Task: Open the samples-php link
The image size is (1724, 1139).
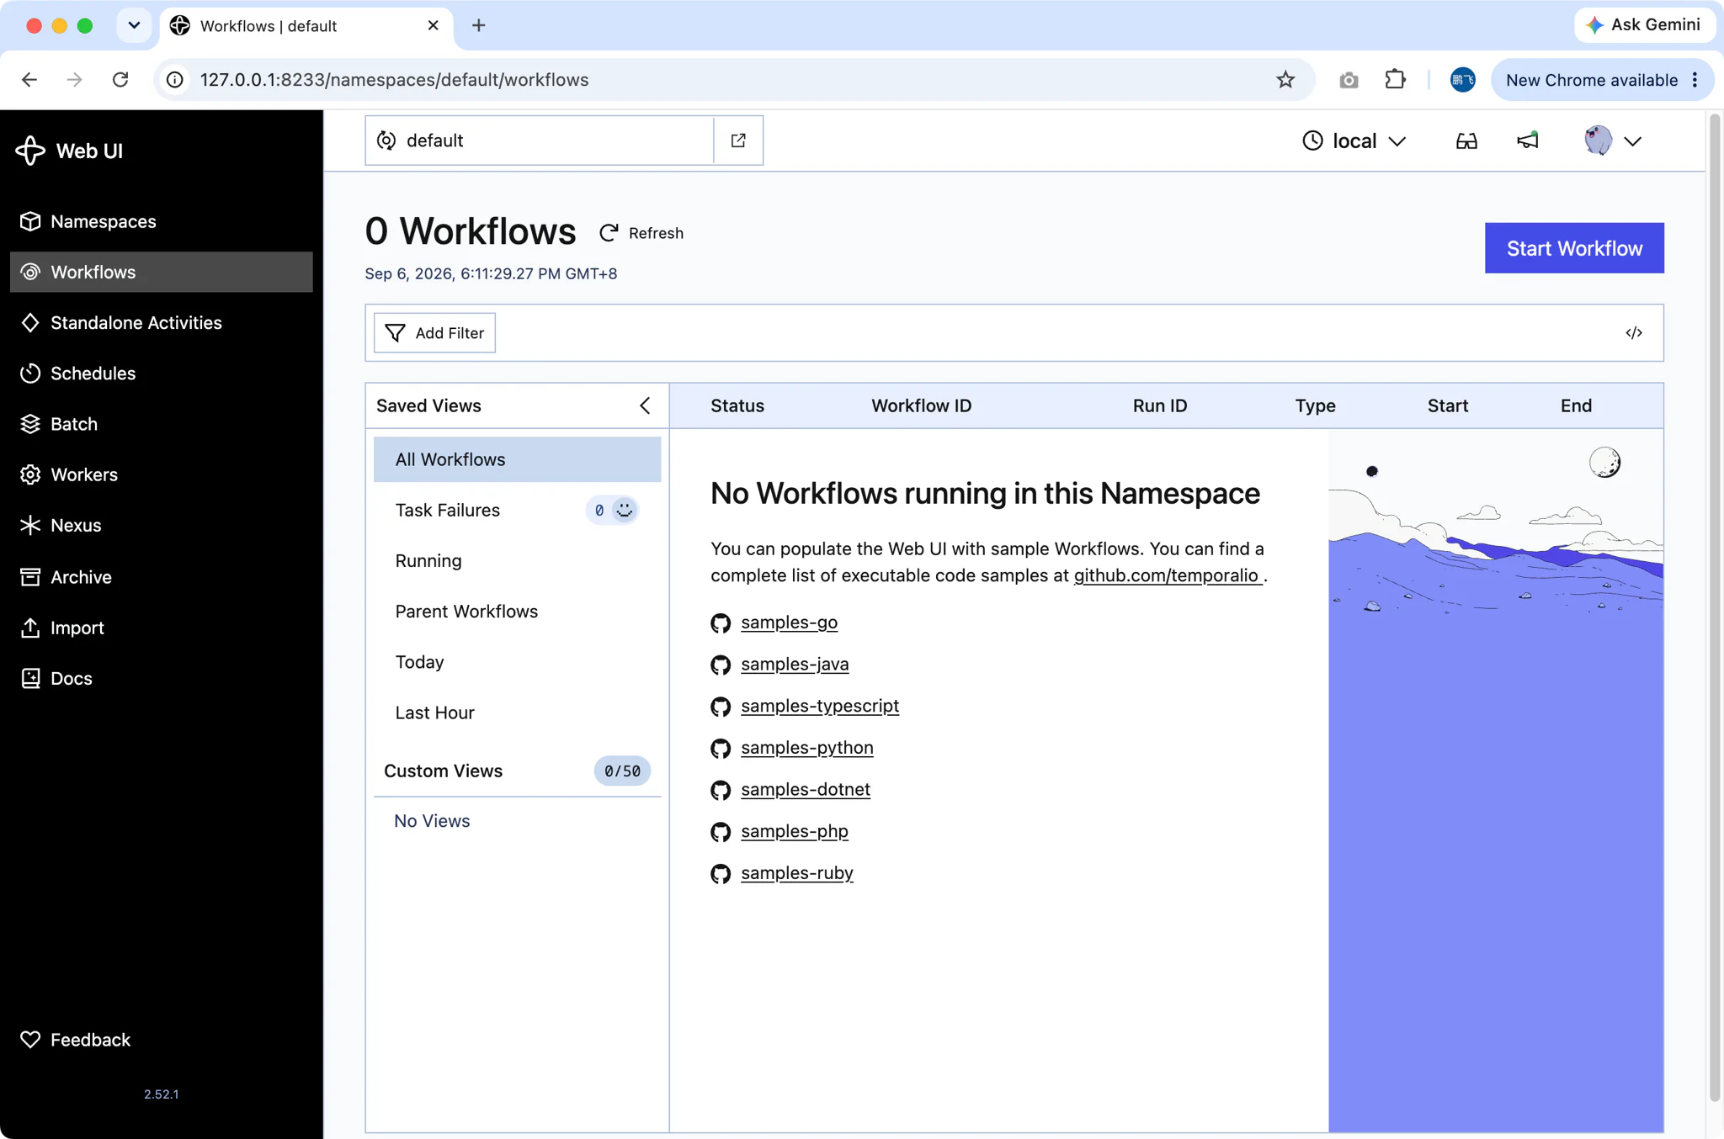Action: 794,831
